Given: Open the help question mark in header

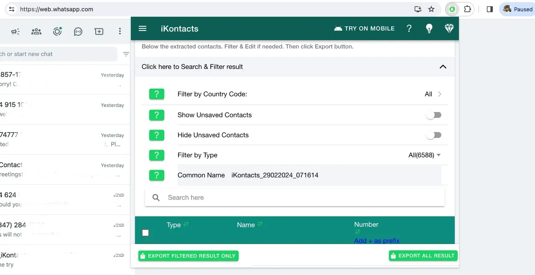Looking at the screenshot, I should 409,28.
